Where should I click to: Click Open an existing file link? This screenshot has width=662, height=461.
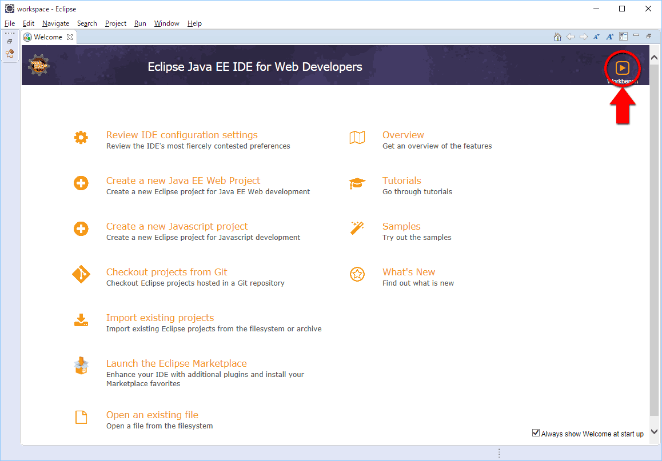tap(153, 415)
